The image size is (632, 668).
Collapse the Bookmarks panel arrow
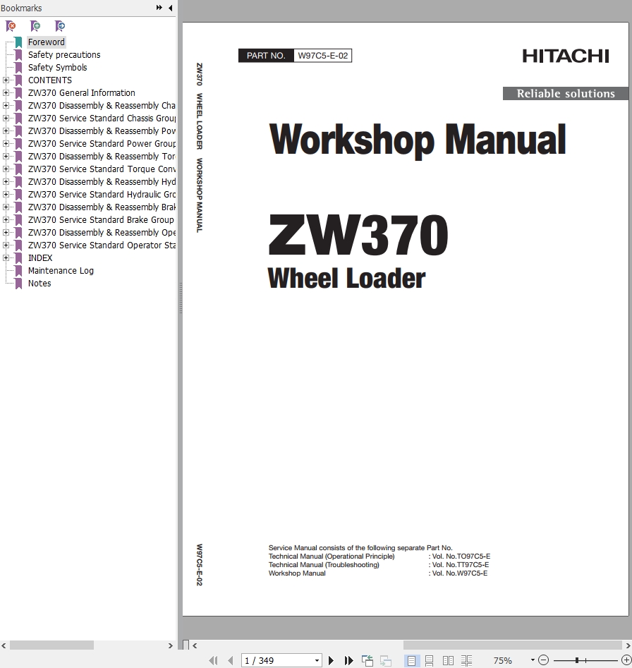point(171,8)
